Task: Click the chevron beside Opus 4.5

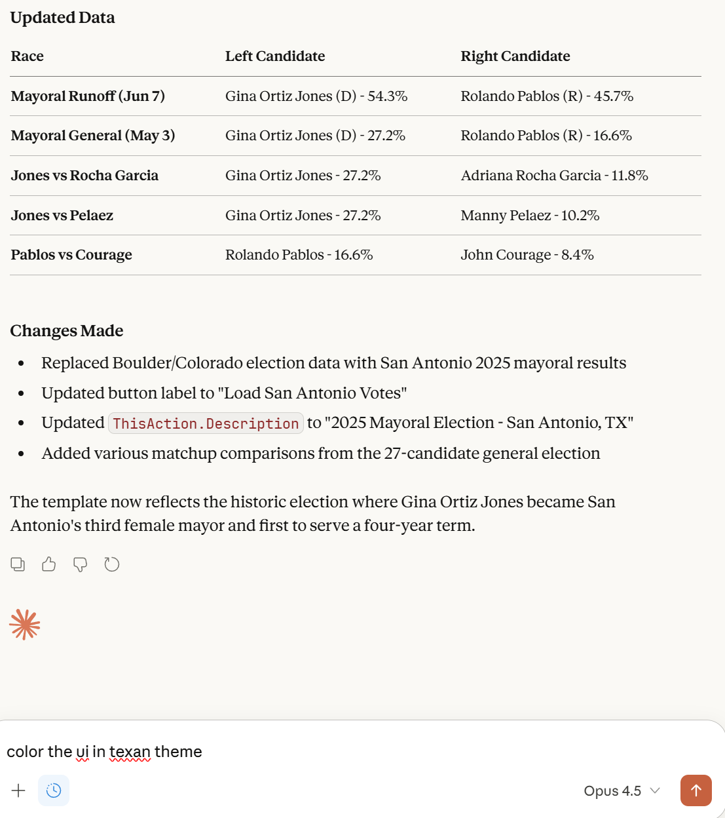Action: tap(655, 791)
